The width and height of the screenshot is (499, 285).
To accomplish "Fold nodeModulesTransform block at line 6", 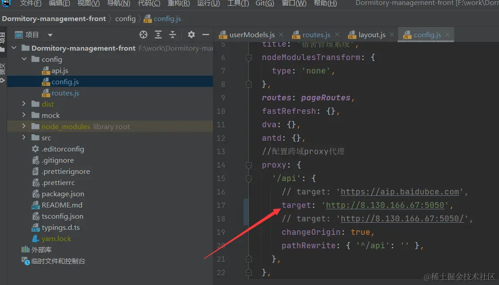I will click(248, 57).
